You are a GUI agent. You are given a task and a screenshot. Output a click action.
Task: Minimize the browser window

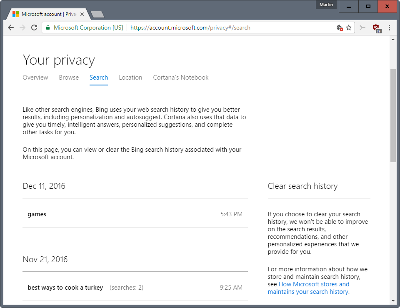(348, 6)
